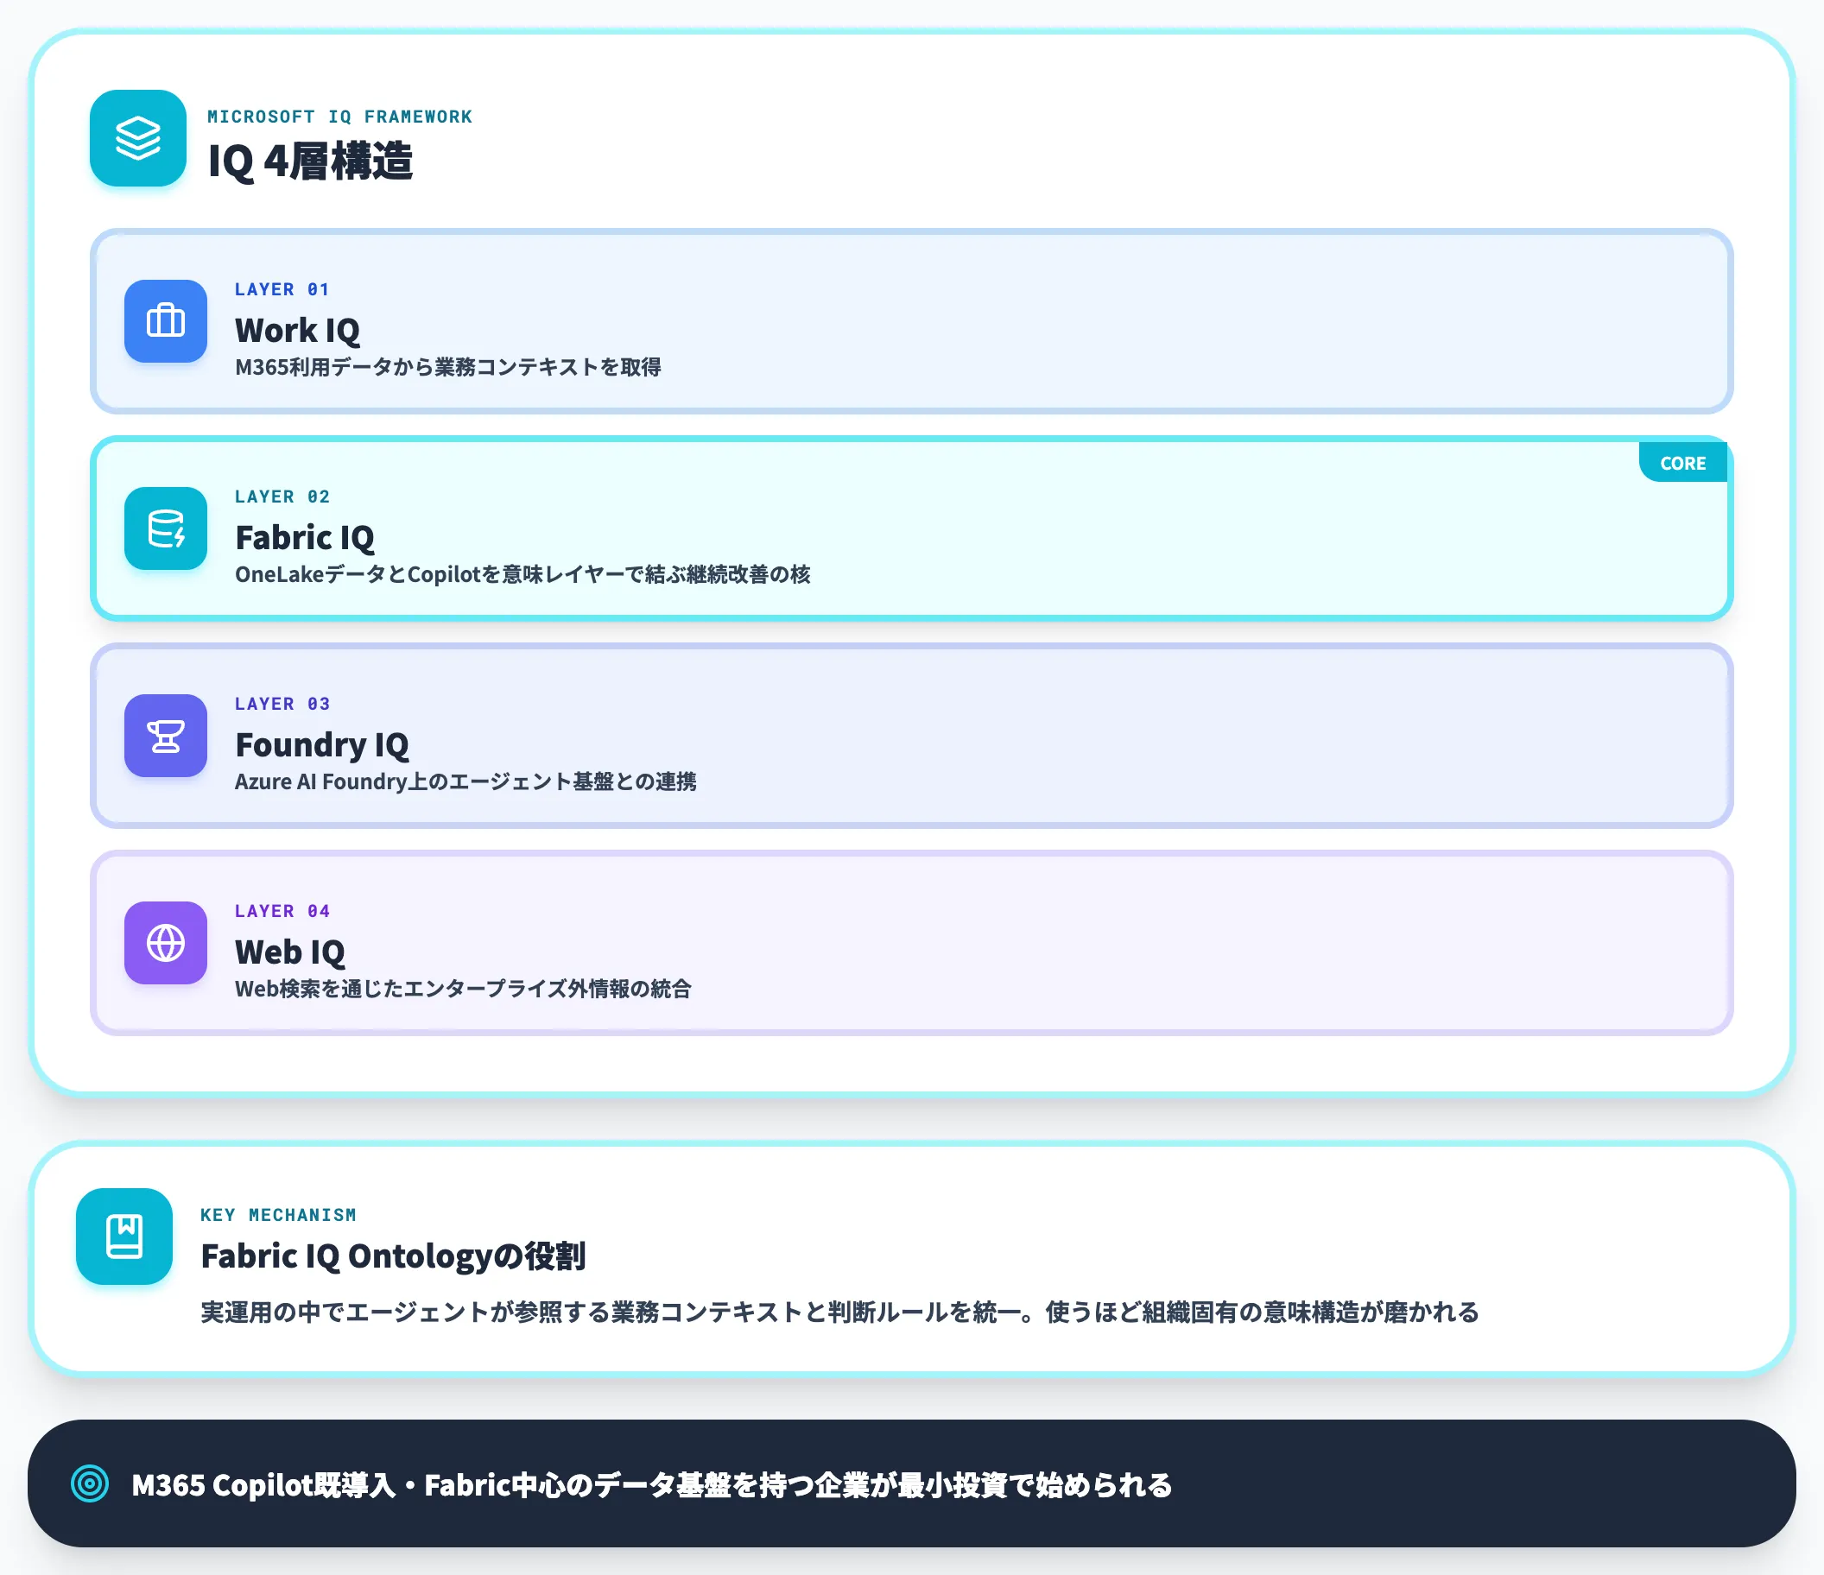Click the target icon in dark banner
Screen dimensions: 1824x1575
(90, 1483)
